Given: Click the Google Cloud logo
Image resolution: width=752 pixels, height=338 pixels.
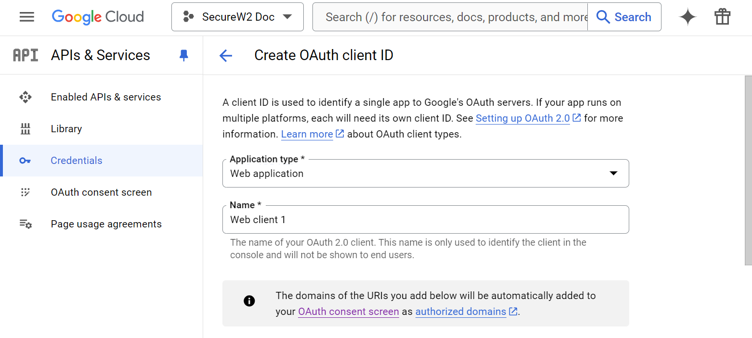Looking at the screenshot, I should 98,17.
